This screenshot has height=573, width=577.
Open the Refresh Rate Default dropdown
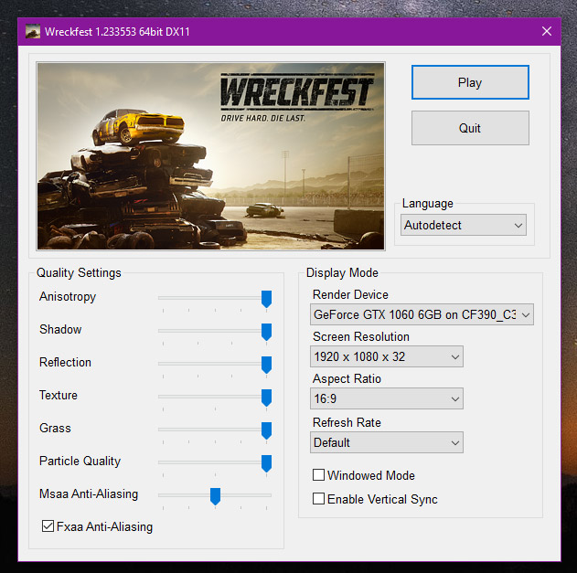click(387, 442)
